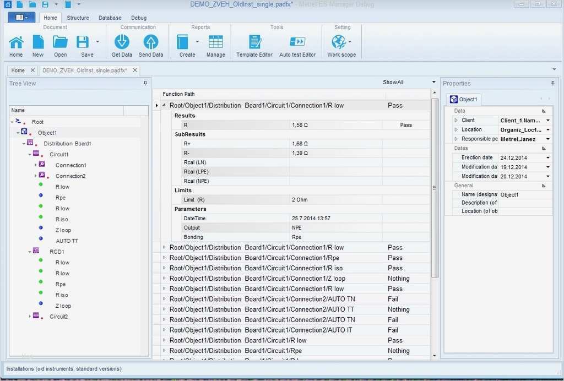Close the DEMO_ZVEH_OldInst_single.padfx tab
Image resolution: width=564 pixels, height=381 pixels.
pos(134,70)
